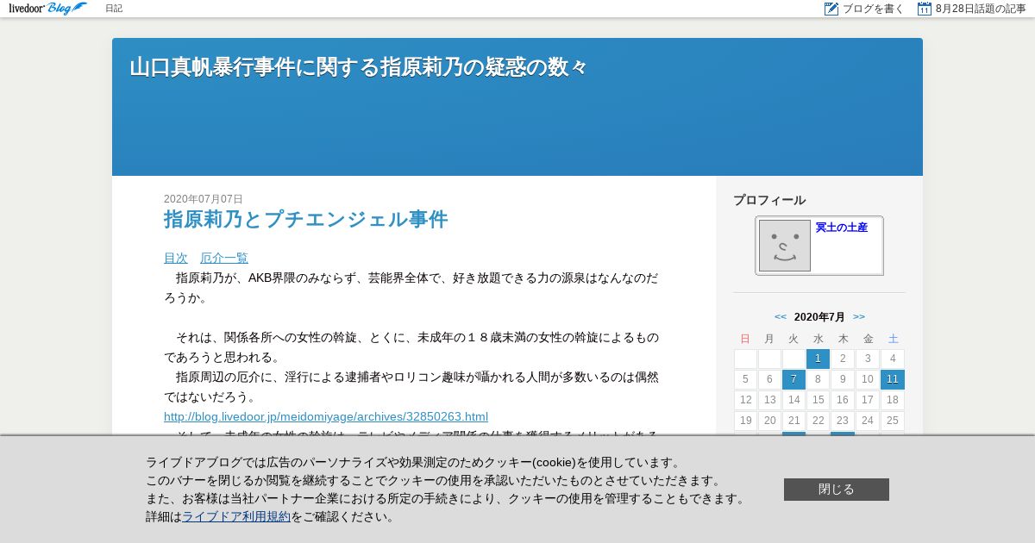Click the プロフィール sidebar heading

pos(769,200)
